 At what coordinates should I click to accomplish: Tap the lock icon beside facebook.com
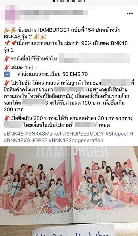point(54,1)
